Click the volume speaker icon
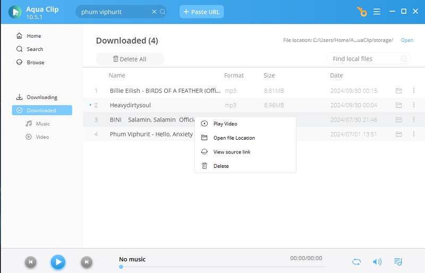425x273 pixels. (377, 262)
